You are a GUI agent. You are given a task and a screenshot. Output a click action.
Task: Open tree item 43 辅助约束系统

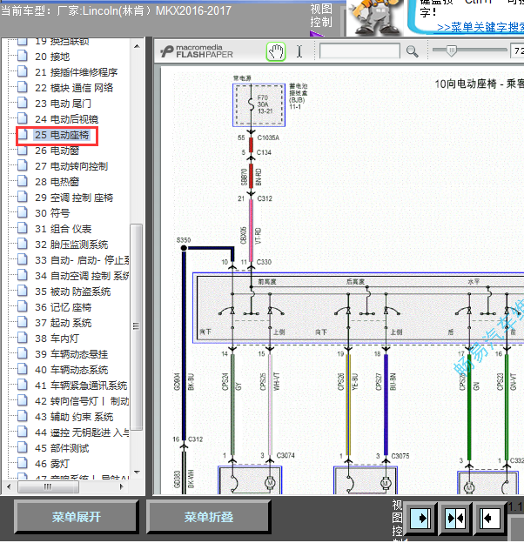tap(74, 417)
